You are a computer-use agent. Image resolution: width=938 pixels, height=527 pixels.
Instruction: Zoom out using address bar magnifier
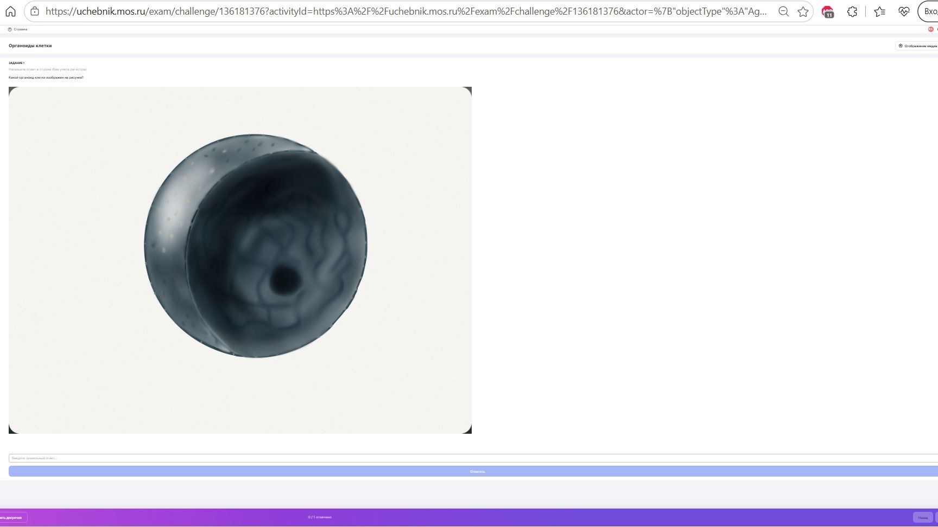click(x=783, y=11)
